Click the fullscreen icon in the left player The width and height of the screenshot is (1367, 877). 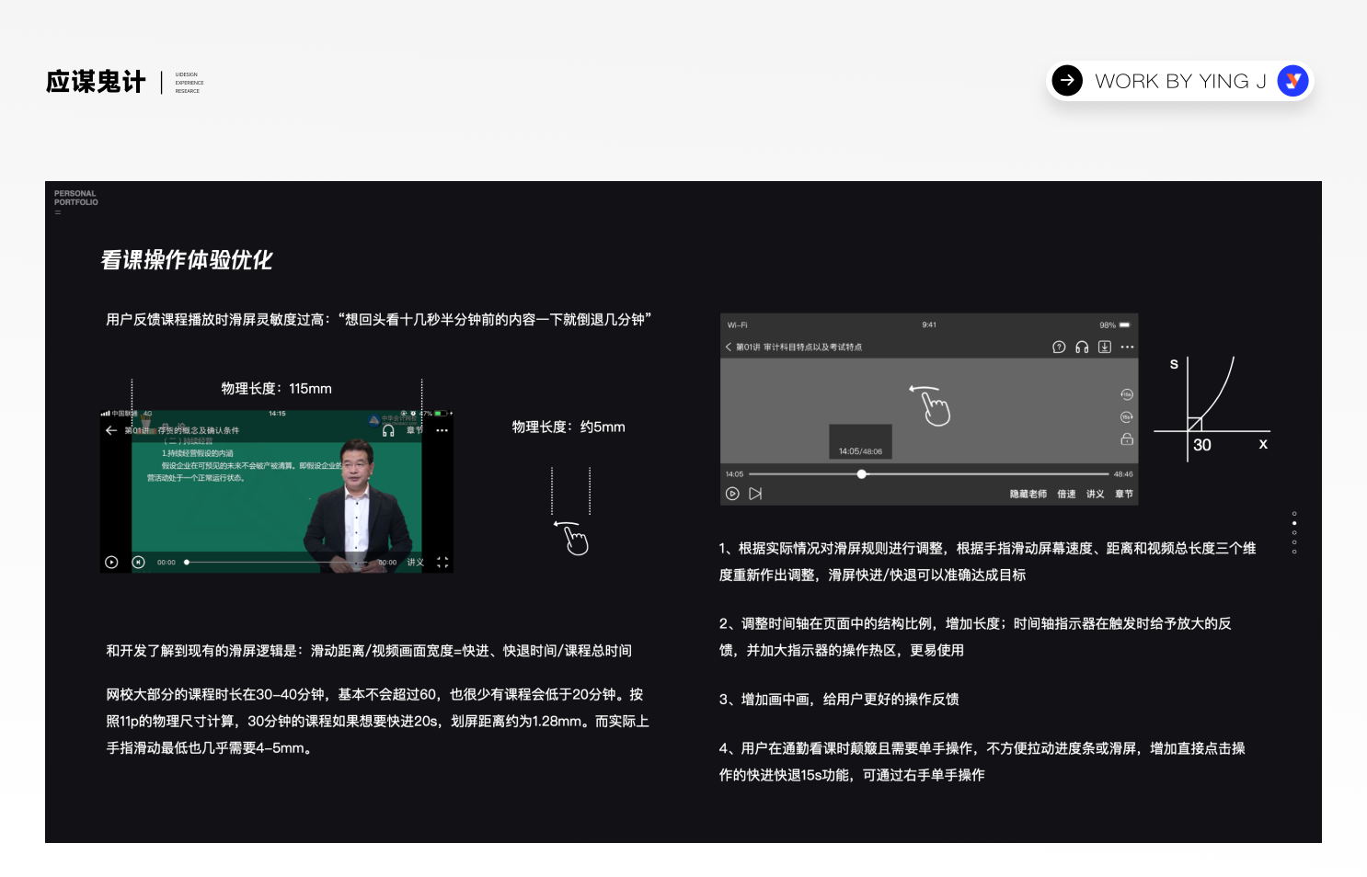442,561
